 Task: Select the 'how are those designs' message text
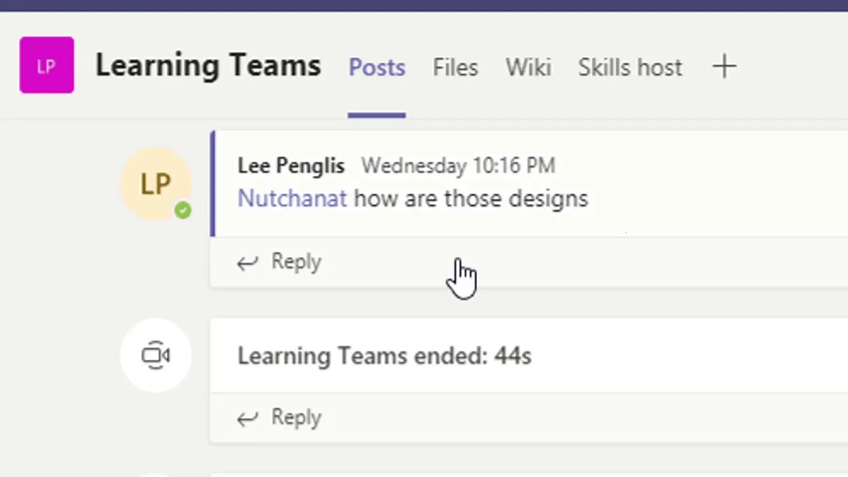[471, 198]
